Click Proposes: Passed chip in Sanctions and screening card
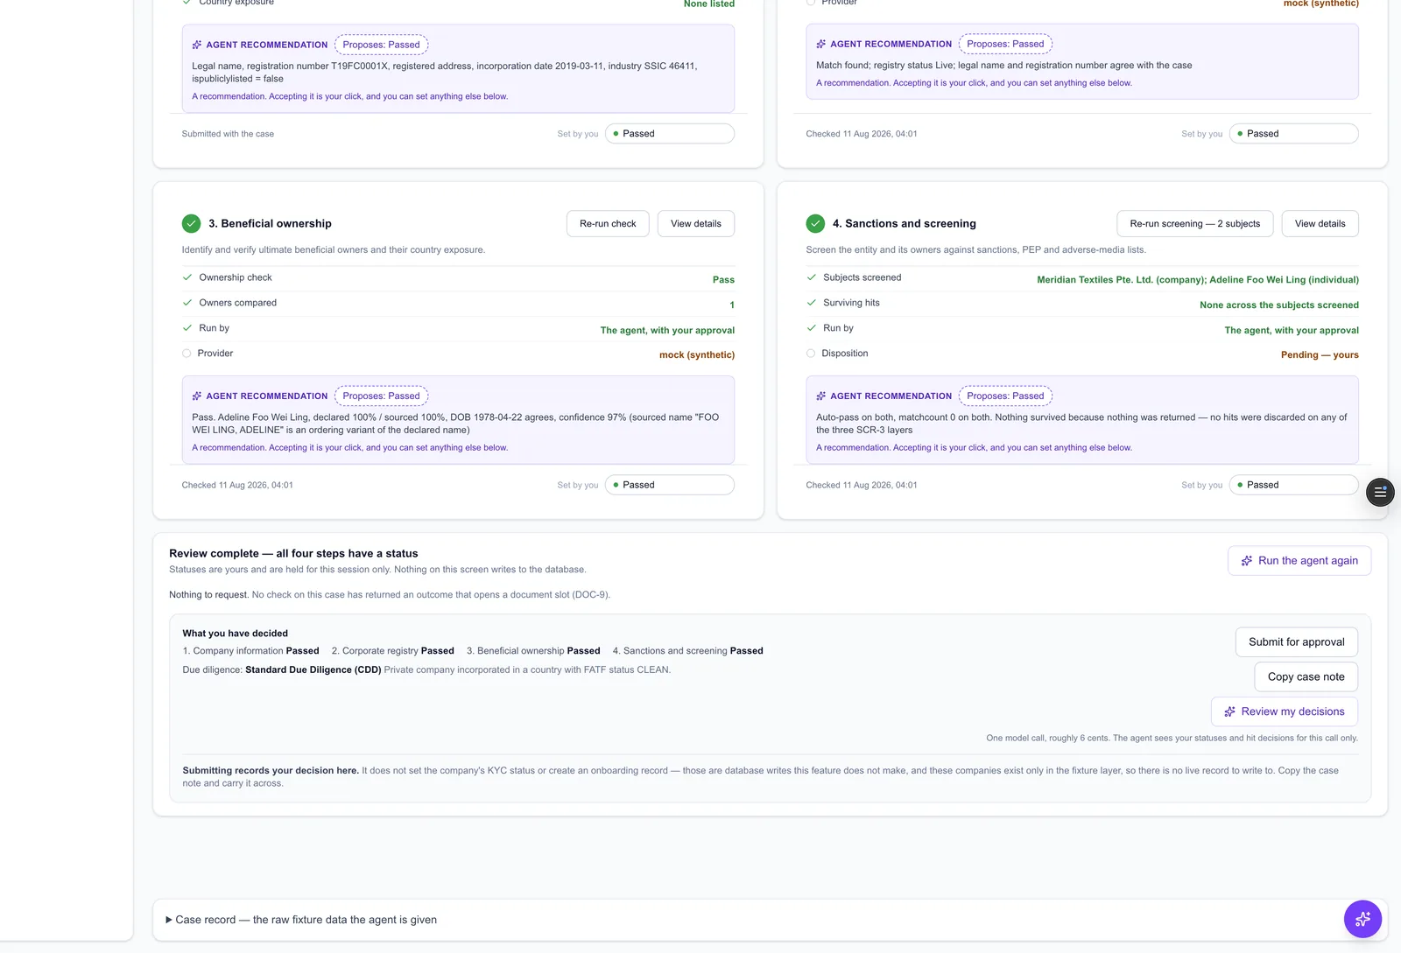Screen dimensions: 1401x953 [x=1005, y=396]
